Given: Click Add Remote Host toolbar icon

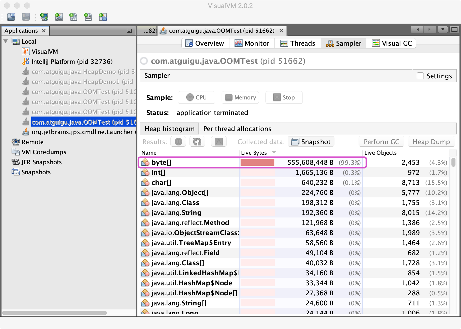Looking at the screenshot, I should click(44, 17).
